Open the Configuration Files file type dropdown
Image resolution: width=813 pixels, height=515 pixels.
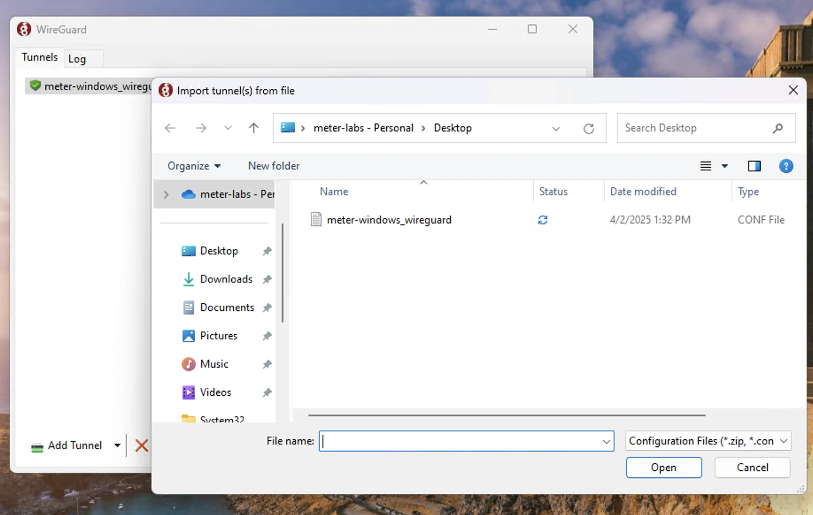coord(707,441)
